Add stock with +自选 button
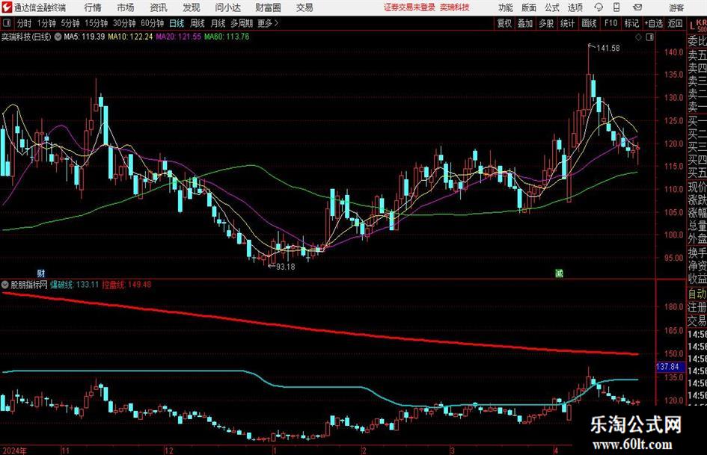This screenshot has width=707, height=455. click(x=653, y=23)
